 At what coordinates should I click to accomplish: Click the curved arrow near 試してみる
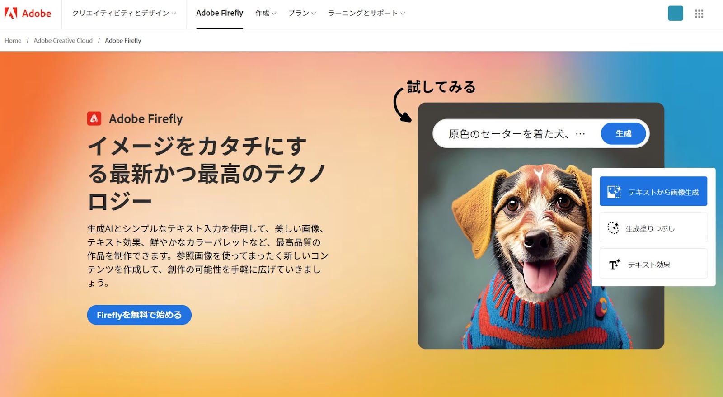click(x=401, y=104)
